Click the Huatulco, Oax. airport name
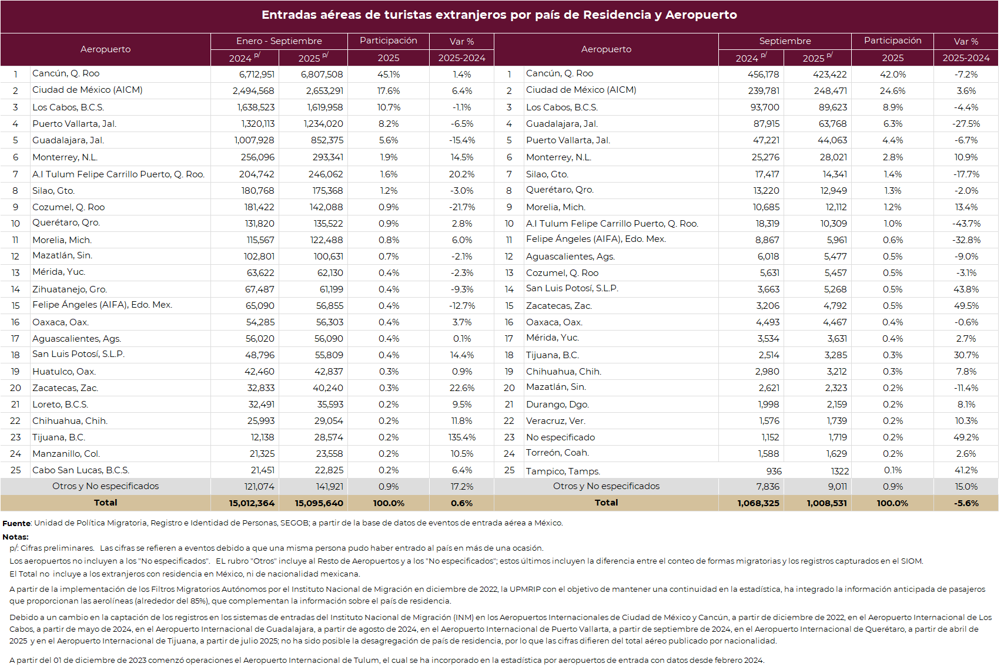The image size is (1004, 667). [x=64, y=372]
